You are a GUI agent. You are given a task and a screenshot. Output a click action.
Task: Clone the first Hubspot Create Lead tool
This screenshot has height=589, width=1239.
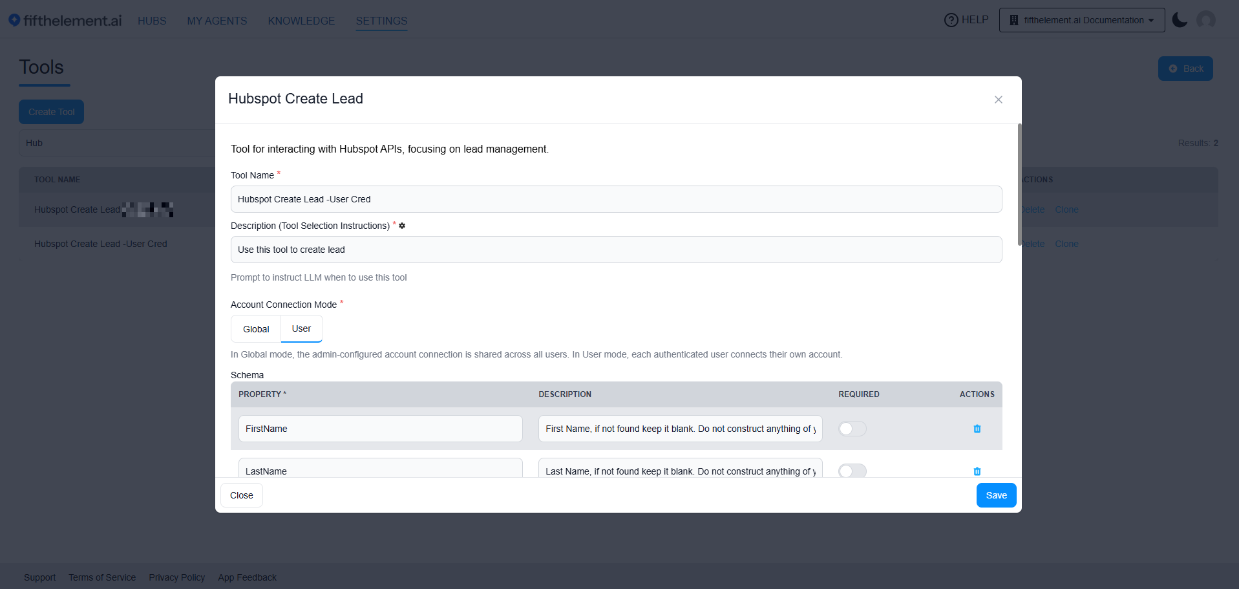click(1066, 209)
